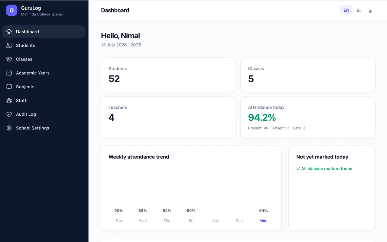Click the Mahinda College (Demo) school name
The height and width of the screenshot is (242, 387).
43,14
